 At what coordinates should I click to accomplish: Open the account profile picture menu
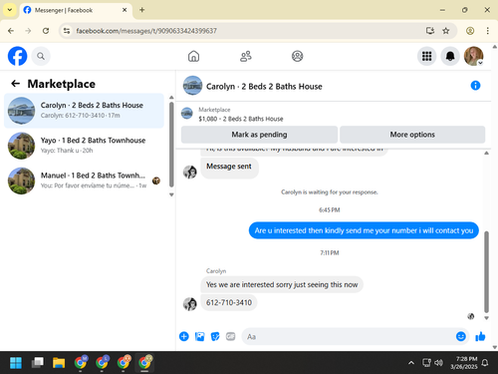(x=473, y=56)
